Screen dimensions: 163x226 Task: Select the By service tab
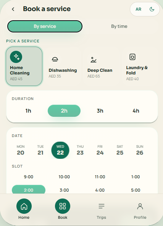pyautogui.click(x=45, y=26)
